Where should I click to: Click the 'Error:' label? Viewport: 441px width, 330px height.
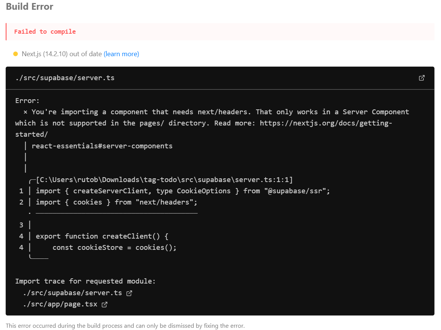[27, 101]
